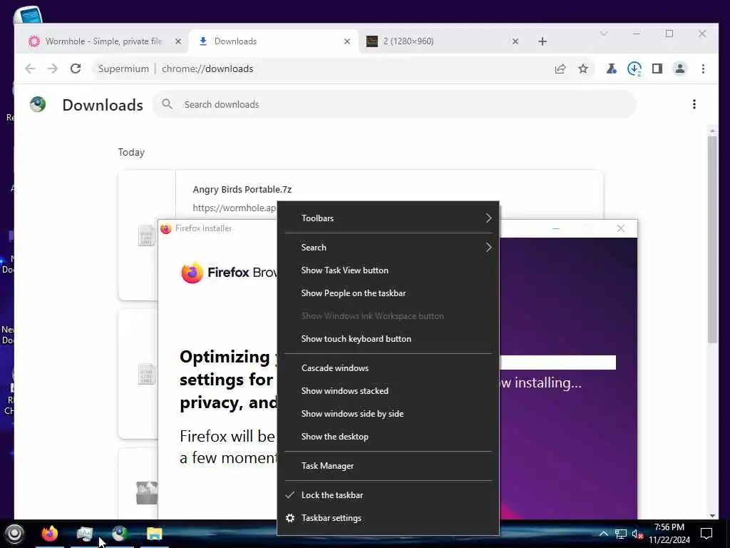Open the browser three-dot menu
This screenshot has height=548, width=730.
[703, 69]
